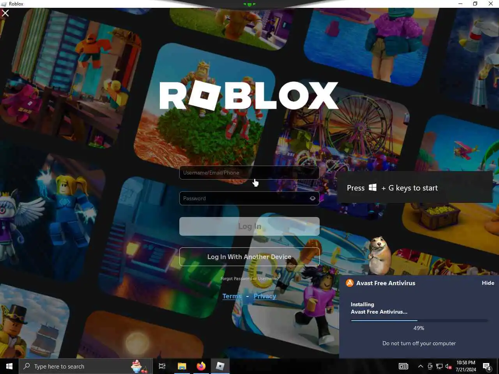
Task: Minimize the Roblox window
Action: coord(460,4)
